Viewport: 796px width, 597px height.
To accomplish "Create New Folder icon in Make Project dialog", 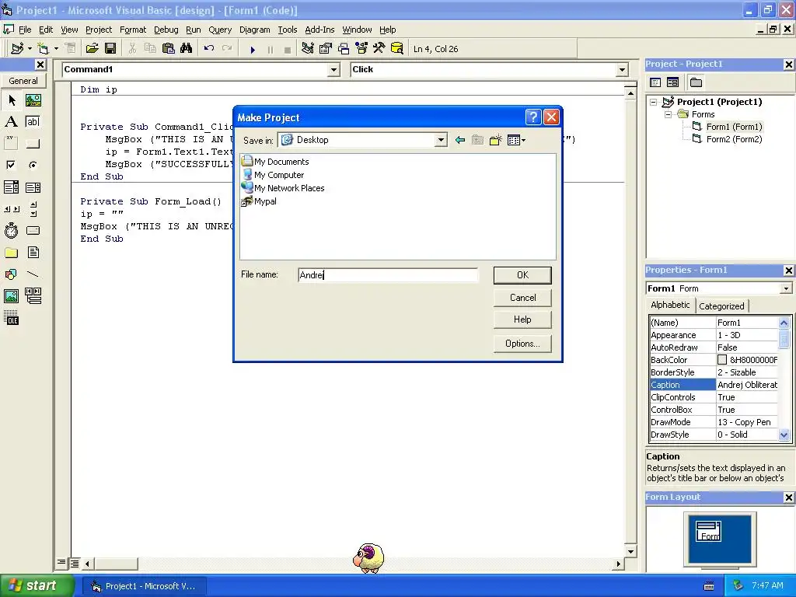I will 495,140.
